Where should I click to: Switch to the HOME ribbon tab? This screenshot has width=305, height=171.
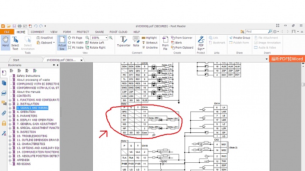click(21, 32)
